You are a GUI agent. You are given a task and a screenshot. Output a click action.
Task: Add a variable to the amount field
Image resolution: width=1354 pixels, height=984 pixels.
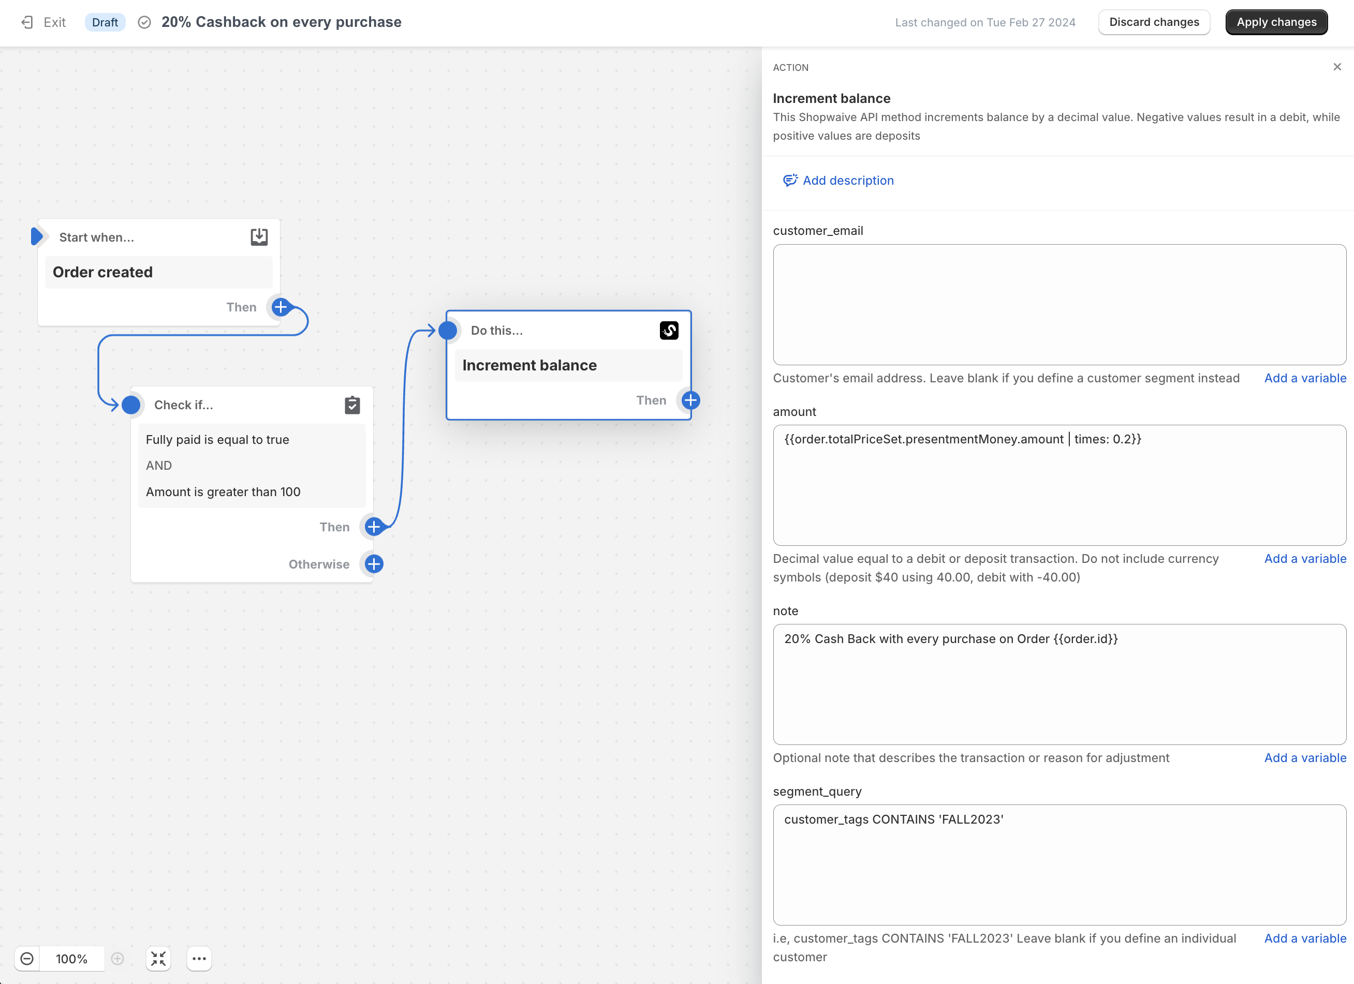(1305, 559)
